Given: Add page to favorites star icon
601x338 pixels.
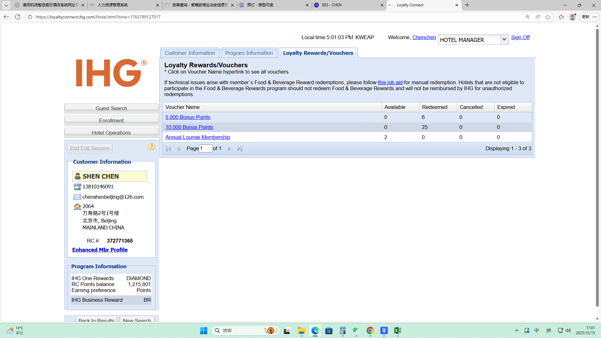Looking at the screenshot, I should tap(548, 17).
